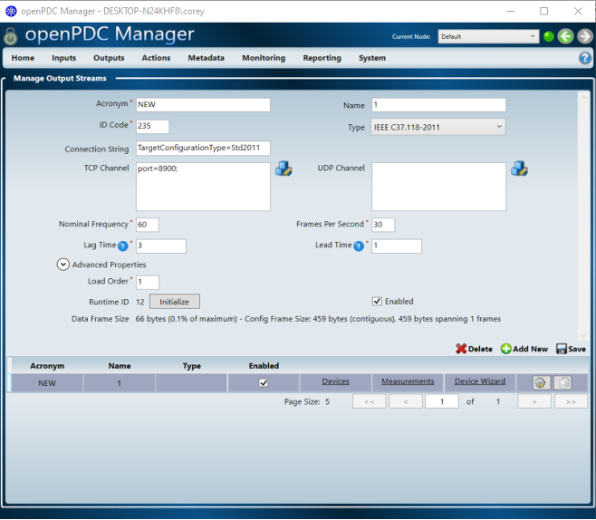The height and width of the screenshot is (520, 596).
Task: Save the output stream
Action: click(x=571, y=349)
